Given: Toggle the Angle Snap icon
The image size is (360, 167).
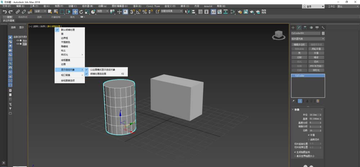Looking at the screenshot, I should 139,12.
